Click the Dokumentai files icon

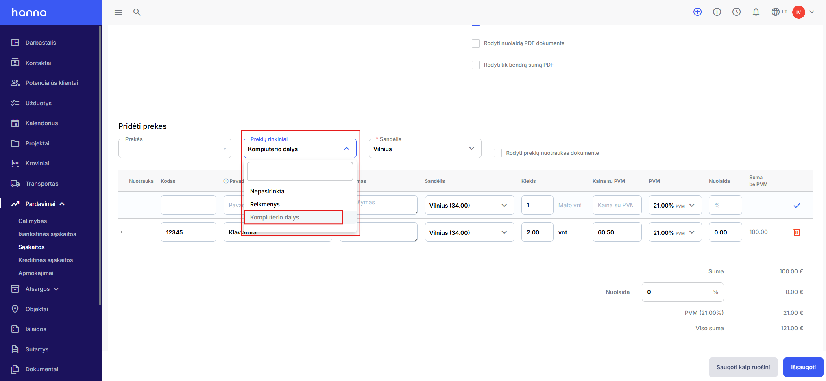tap(15, 369)
